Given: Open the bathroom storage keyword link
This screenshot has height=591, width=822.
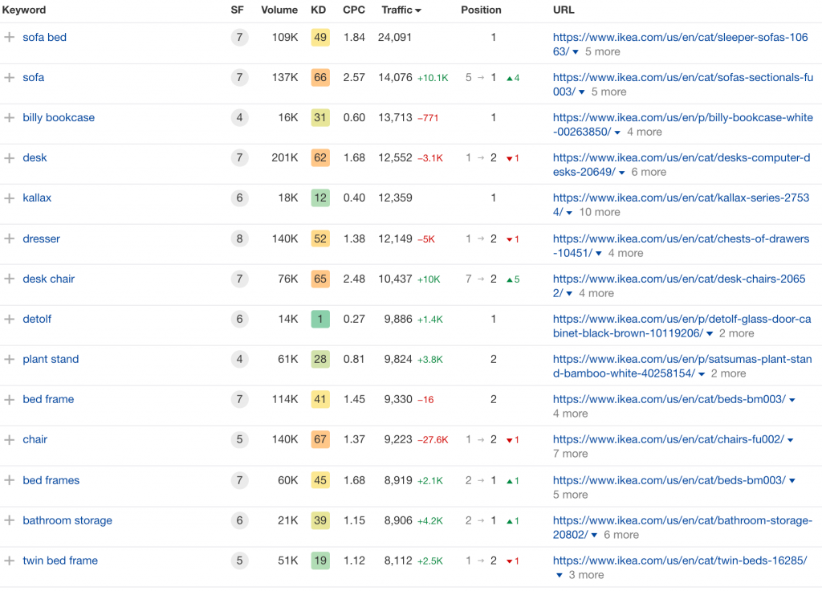Looking at the screenshot, I should pyautogui.click(x=67, y=520).
